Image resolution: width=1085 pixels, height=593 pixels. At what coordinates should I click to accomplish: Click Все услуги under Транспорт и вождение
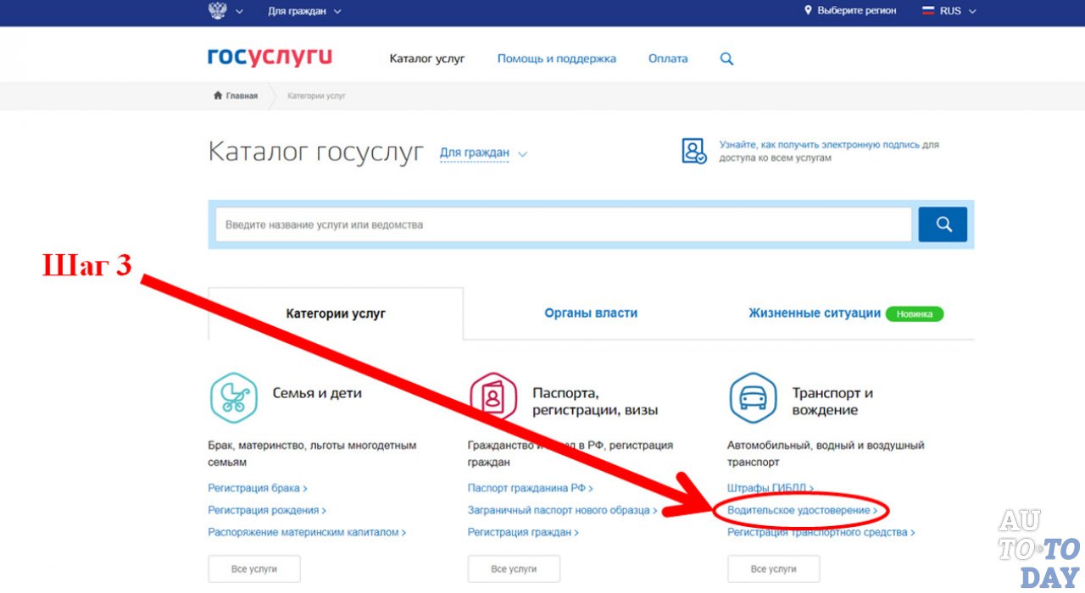click(x=774, y=568)
